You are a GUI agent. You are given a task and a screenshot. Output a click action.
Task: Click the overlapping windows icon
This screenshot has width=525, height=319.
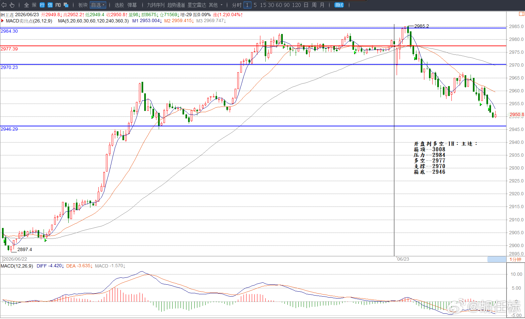66,5
